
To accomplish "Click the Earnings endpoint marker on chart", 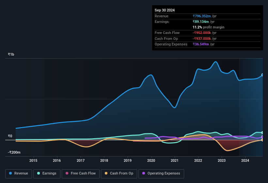I will point(262,133).
